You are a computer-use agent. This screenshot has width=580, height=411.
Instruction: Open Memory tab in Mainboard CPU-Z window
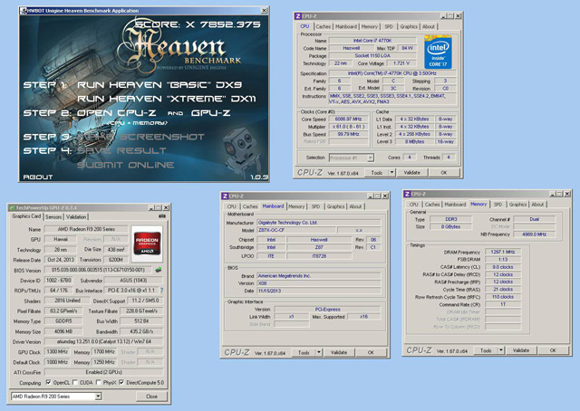(x=296, y=206)
